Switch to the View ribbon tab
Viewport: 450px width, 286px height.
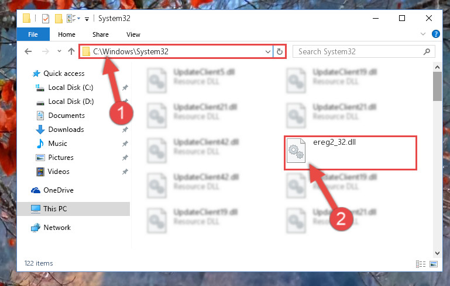(x=133, y=34)
